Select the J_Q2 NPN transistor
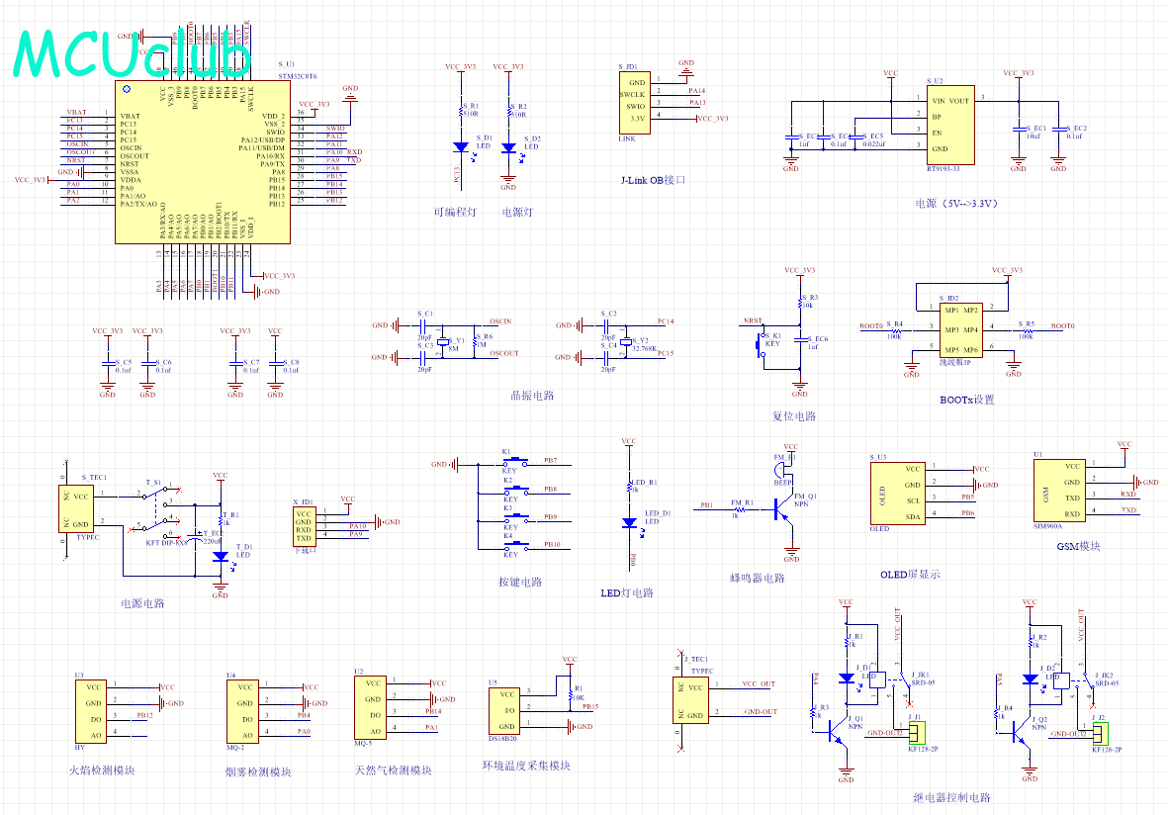 coord(1021,733)
